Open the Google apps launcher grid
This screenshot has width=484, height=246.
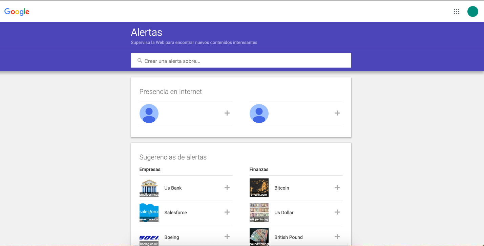[456, 11]
